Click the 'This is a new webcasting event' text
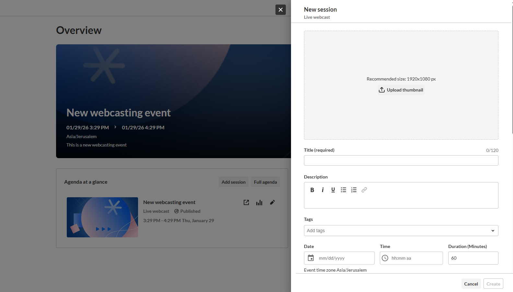The image size is (513, 292). [x=97, y=145]
